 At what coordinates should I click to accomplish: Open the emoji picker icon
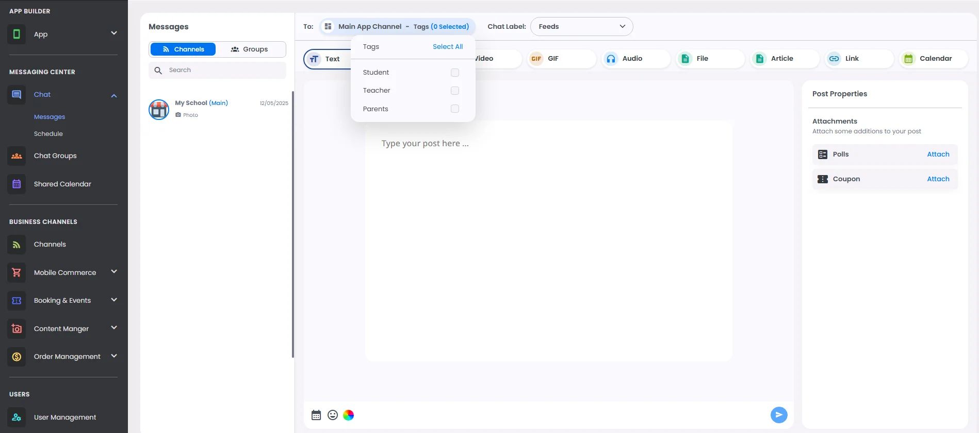pyautogui.click(x=333, y=415)
